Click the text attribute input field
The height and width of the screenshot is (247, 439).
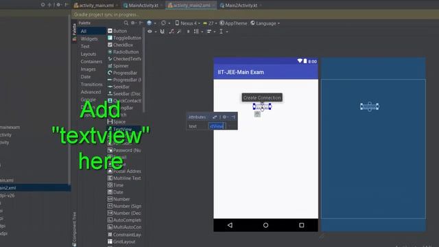click(x=217, y=126)
